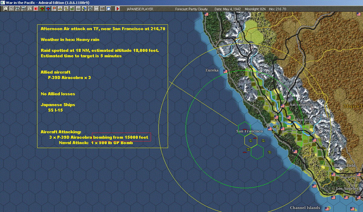Click 'Japanese Ships' heading in report
Screen dimensions: 363x212
(x=58, y=105)
